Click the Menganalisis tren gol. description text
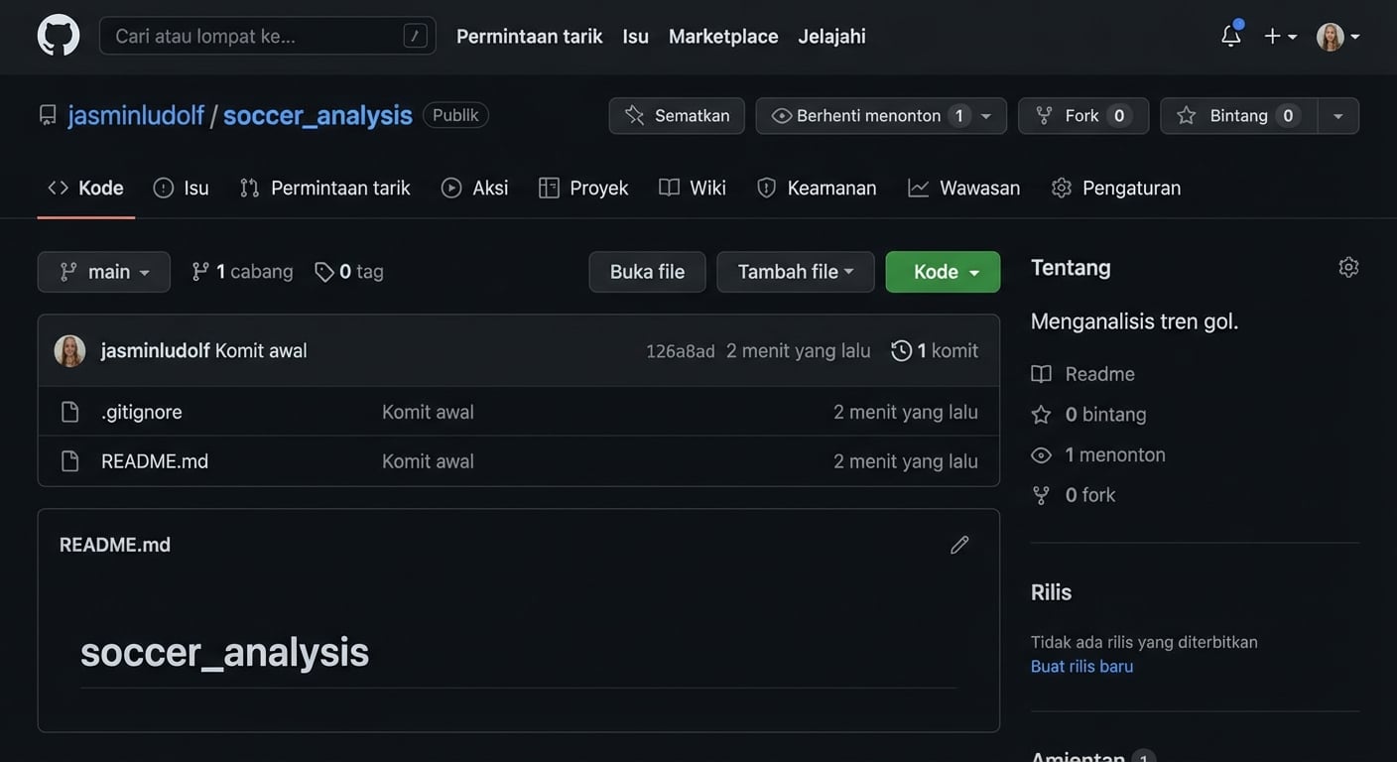Image resolution: width=1397 pixels, height=762 pixels. pos(1135,321)
